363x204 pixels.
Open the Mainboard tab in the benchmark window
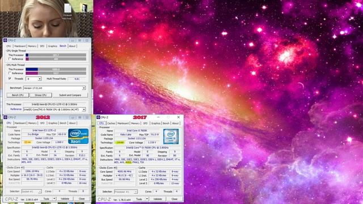pos(20,46)
